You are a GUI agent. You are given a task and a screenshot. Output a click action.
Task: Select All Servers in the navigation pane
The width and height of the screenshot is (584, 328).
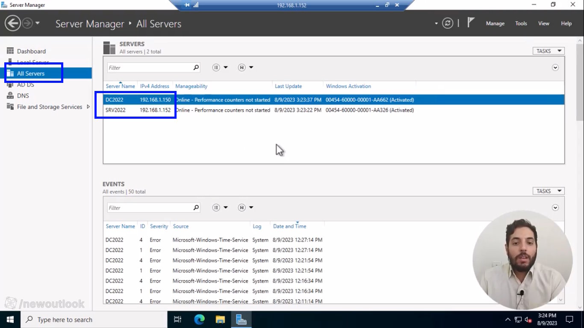point(31,73)
